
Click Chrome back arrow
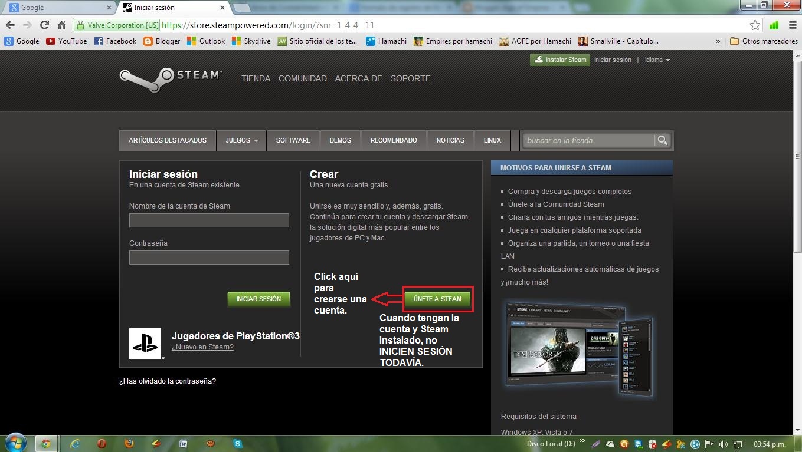[x=10, y=25]
